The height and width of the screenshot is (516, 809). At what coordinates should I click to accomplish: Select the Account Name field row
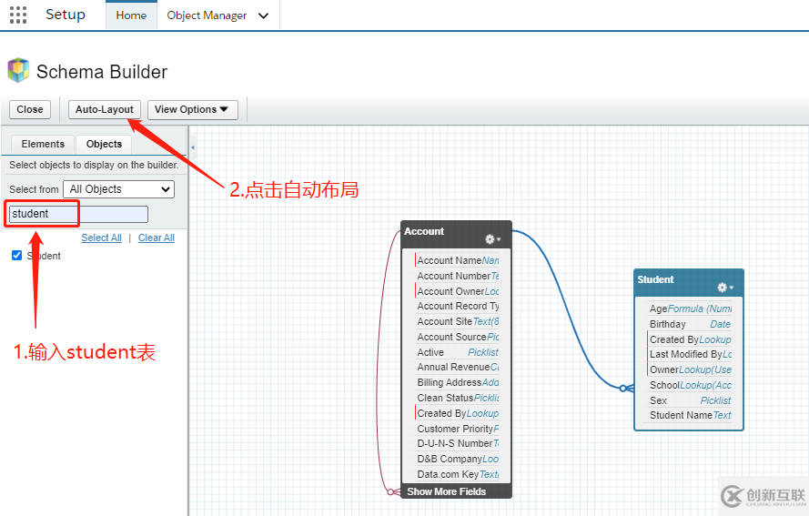[458, 260]
